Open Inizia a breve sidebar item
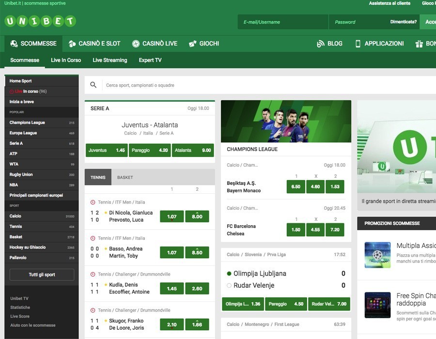This screenshot has width=436, height=339. tap(42, 102)
